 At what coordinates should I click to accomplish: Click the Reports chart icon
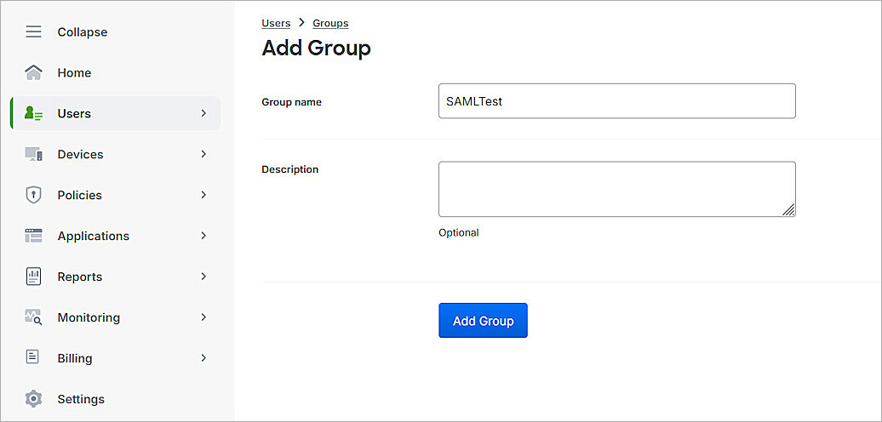[33, 277]
